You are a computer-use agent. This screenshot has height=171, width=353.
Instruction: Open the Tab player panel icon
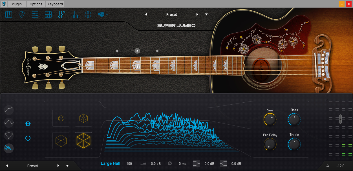35,14
